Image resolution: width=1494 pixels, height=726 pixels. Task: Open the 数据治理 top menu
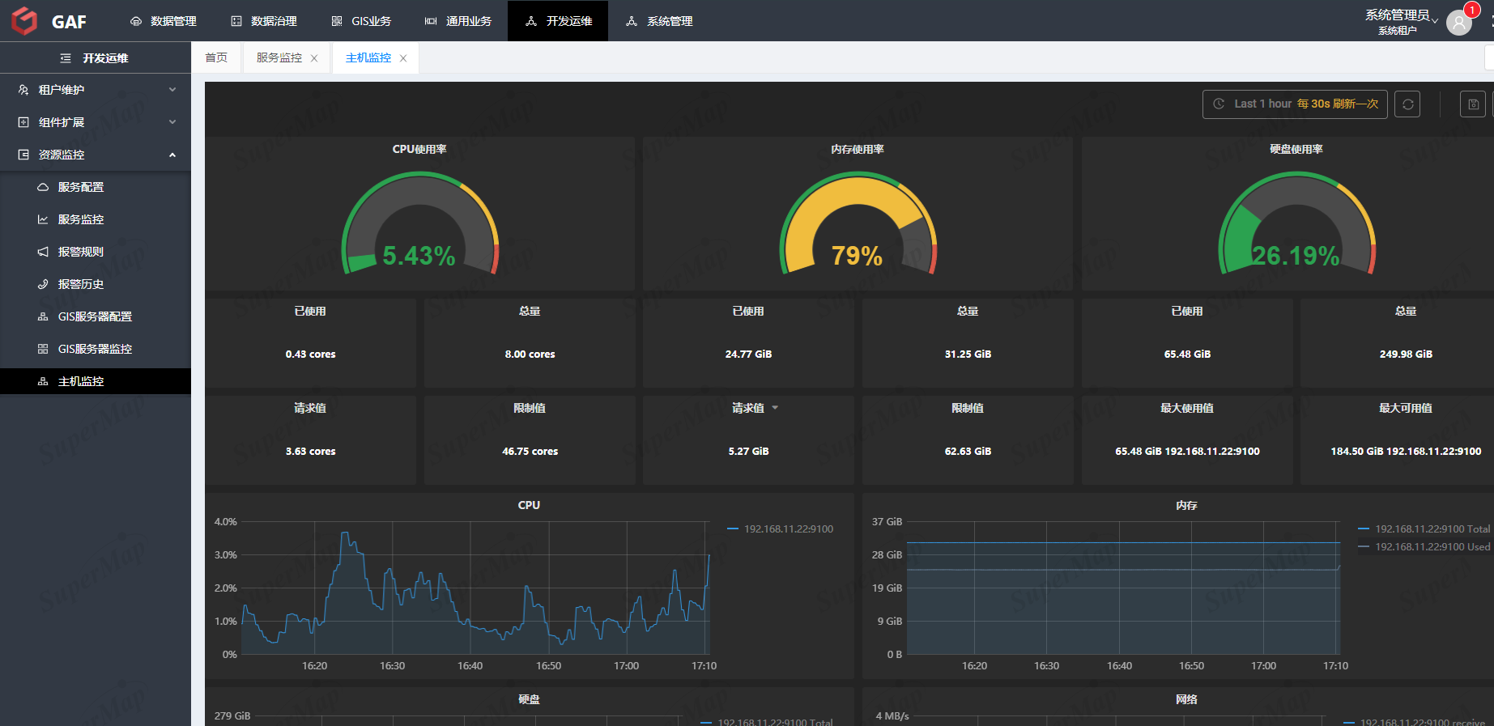tap(264, 21)
